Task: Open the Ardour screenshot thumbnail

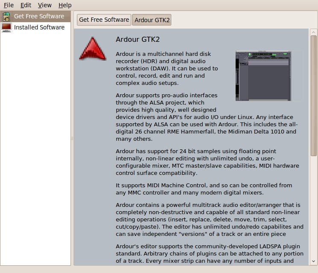Action: [x=263, y=76]
